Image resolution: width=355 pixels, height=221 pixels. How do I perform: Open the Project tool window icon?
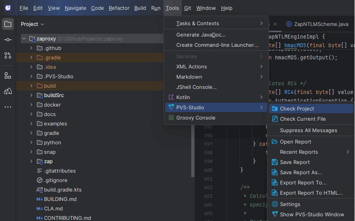click(x=8, y=24)
